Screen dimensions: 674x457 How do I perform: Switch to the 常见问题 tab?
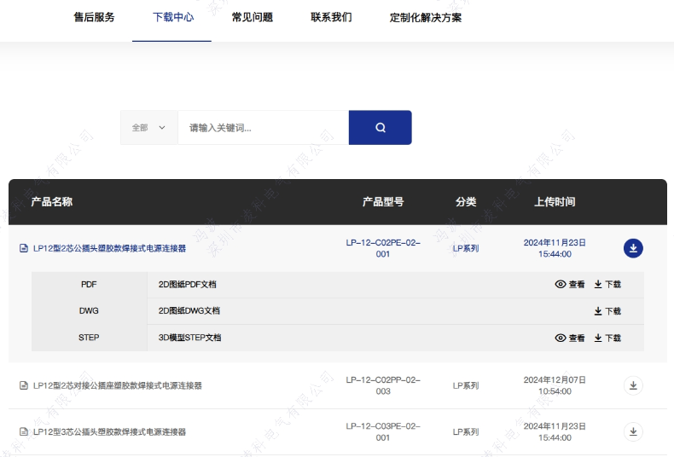point(253,17)
